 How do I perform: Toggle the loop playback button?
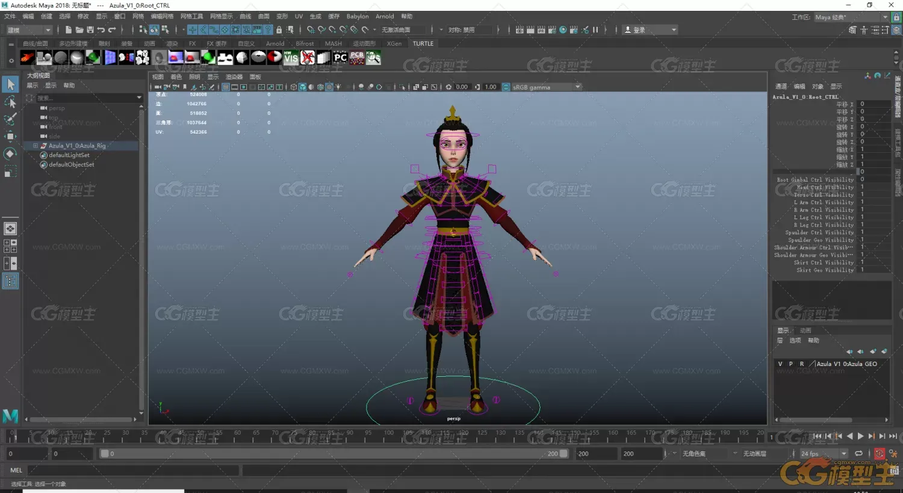858,453
